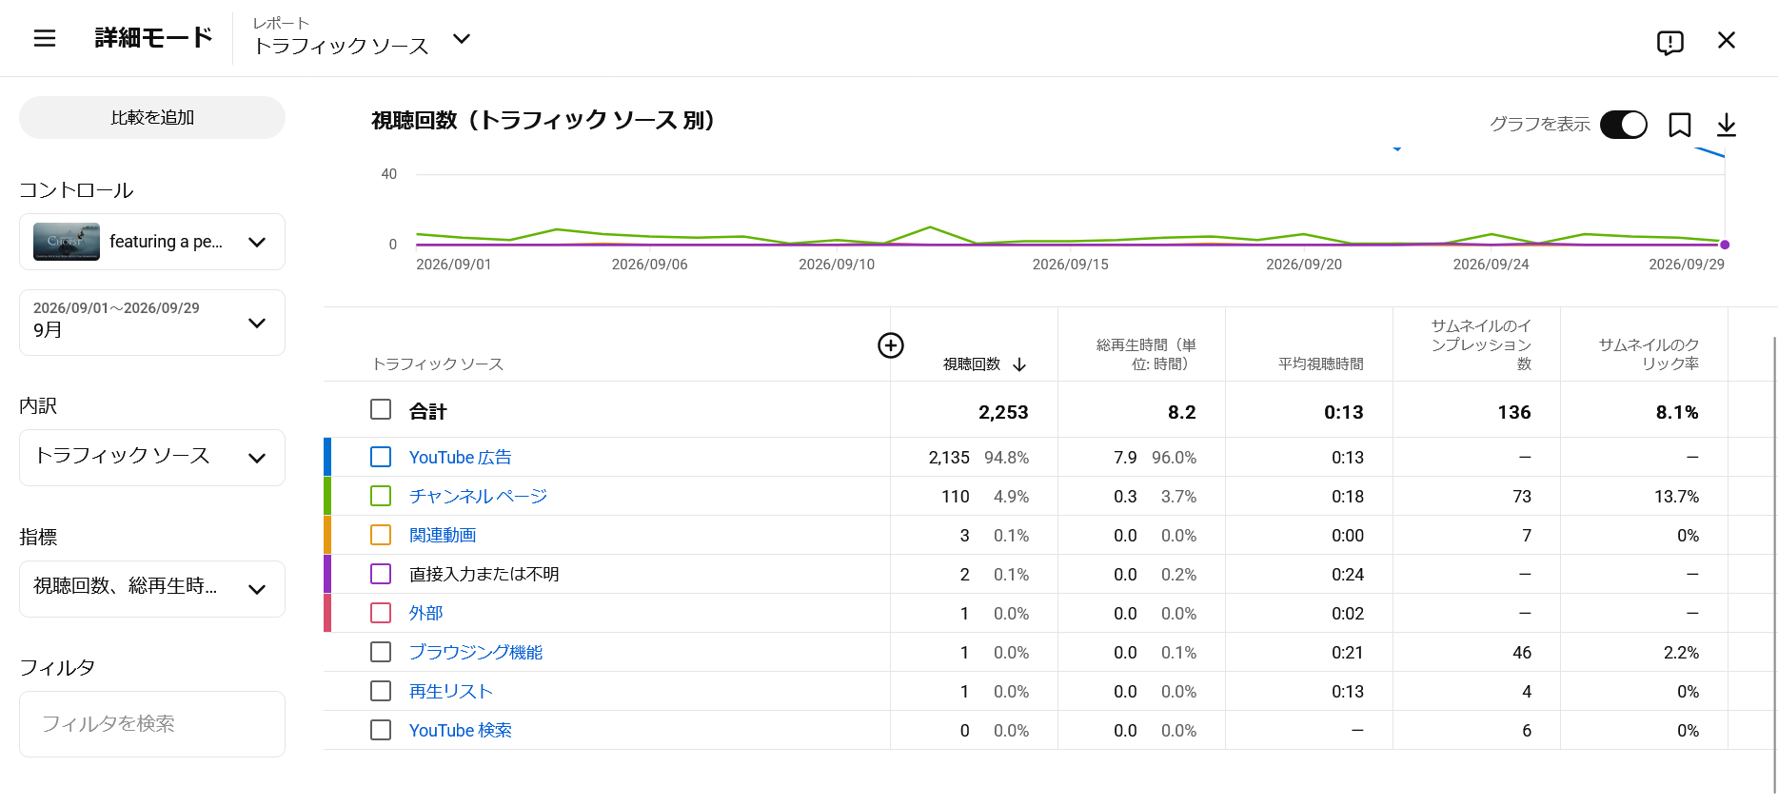
Task: Check the 合計 row checkbox
Action: click(x=381, y=409)
